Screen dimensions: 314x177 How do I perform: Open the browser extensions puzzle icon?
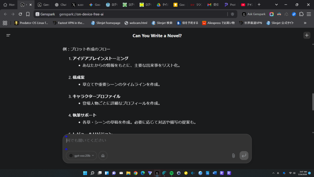pos(301,14)
